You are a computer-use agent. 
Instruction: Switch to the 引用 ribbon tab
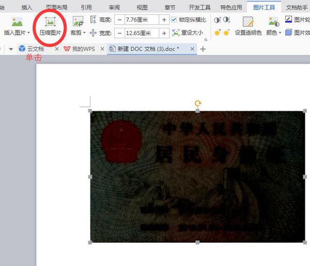tap(86, 8)
